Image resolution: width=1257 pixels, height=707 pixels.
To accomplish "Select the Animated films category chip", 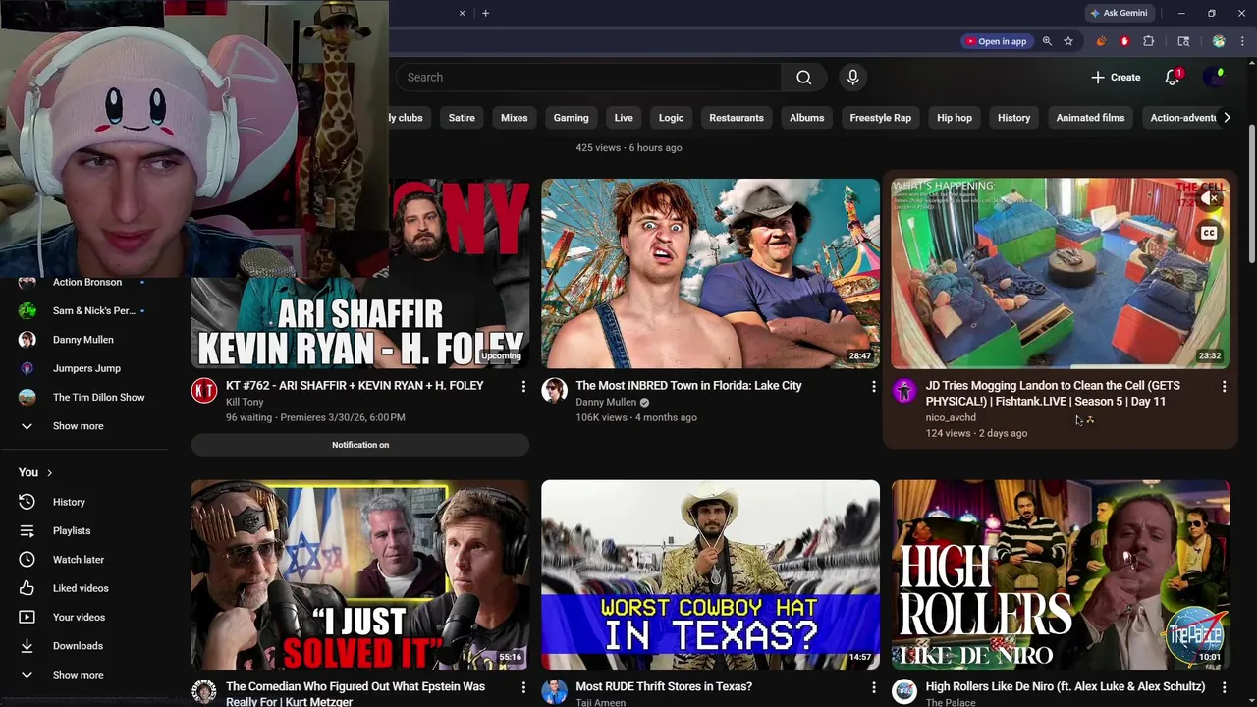I will tap(1090, 118).
